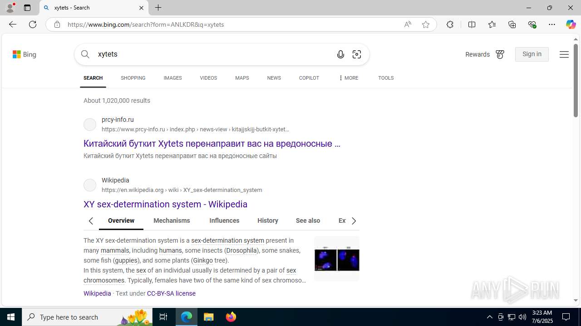Expand the MORE dropdown
581x326 pixels.
348,78
